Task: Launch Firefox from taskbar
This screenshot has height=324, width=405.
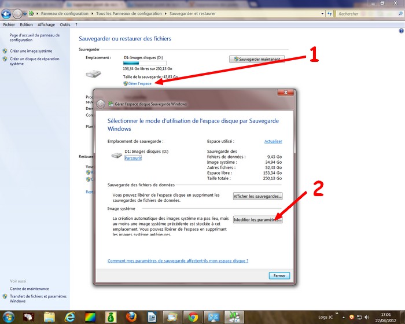Action: pyautogui.click(x=131, y=317)
